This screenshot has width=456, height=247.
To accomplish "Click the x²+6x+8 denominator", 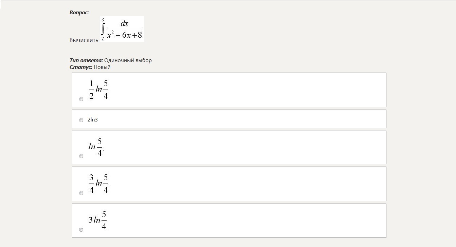I will 125,35.
